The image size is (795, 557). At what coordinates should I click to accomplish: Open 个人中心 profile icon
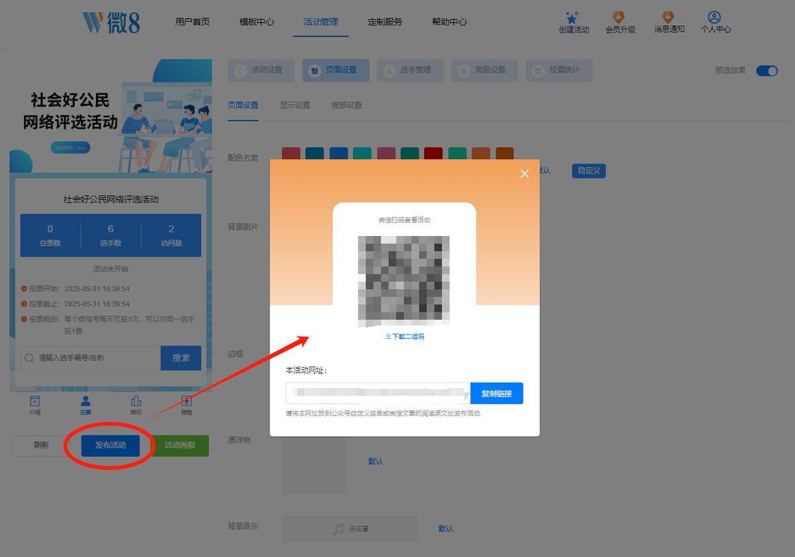pos(714,17)
